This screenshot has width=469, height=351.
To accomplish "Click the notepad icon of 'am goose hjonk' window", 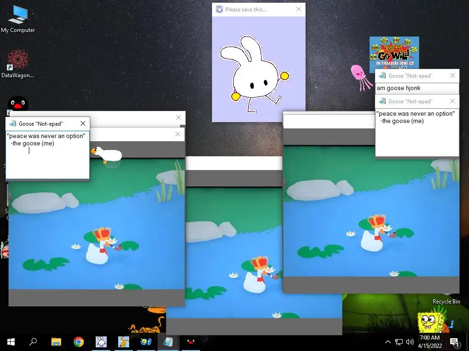I will click(x=382, y=75).
